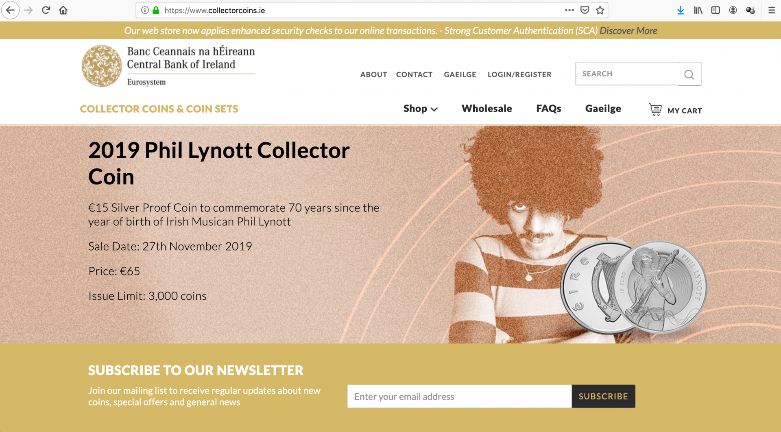
Task: Show the sidebar toggle icon
Action: click(716, 10)
